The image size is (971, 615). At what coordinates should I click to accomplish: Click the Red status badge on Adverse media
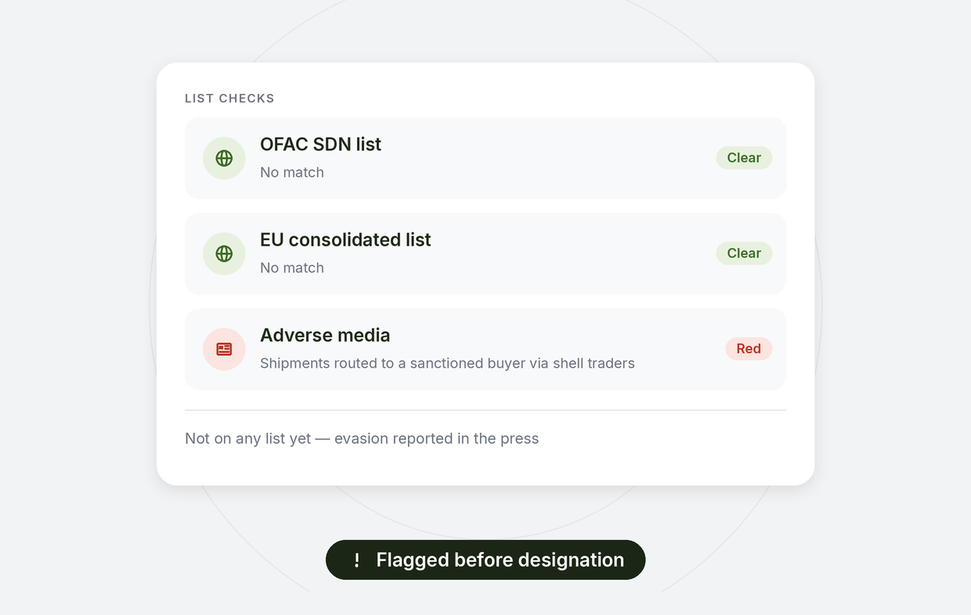[749, 349]
